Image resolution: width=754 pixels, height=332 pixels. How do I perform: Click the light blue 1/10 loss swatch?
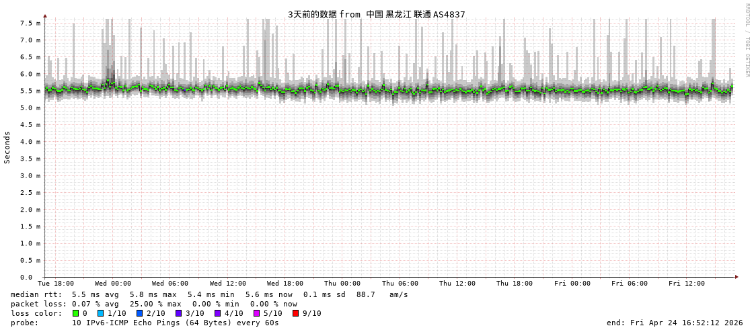point(101,313)
